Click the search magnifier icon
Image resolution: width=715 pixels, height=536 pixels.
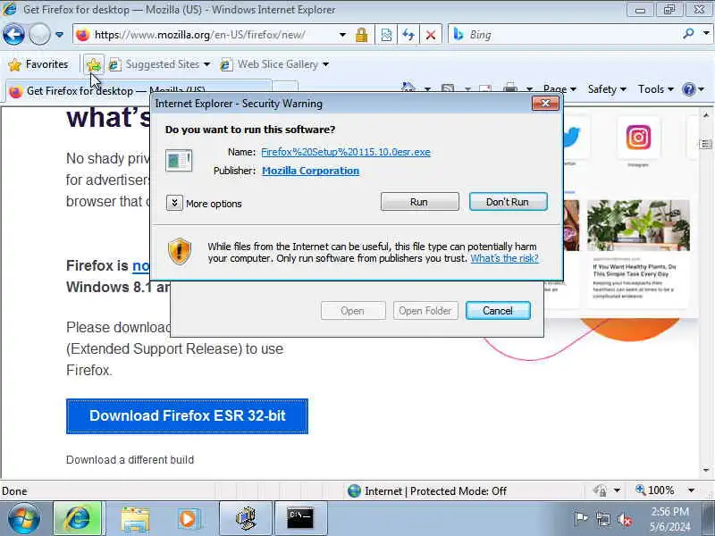pos(688,34)
